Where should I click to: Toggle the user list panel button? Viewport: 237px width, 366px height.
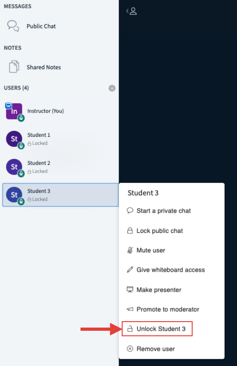point(131,11)
